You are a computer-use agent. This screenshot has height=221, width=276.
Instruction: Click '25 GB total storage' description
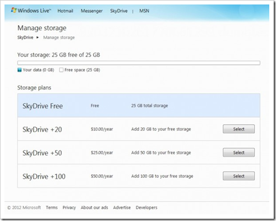(150, 106)
